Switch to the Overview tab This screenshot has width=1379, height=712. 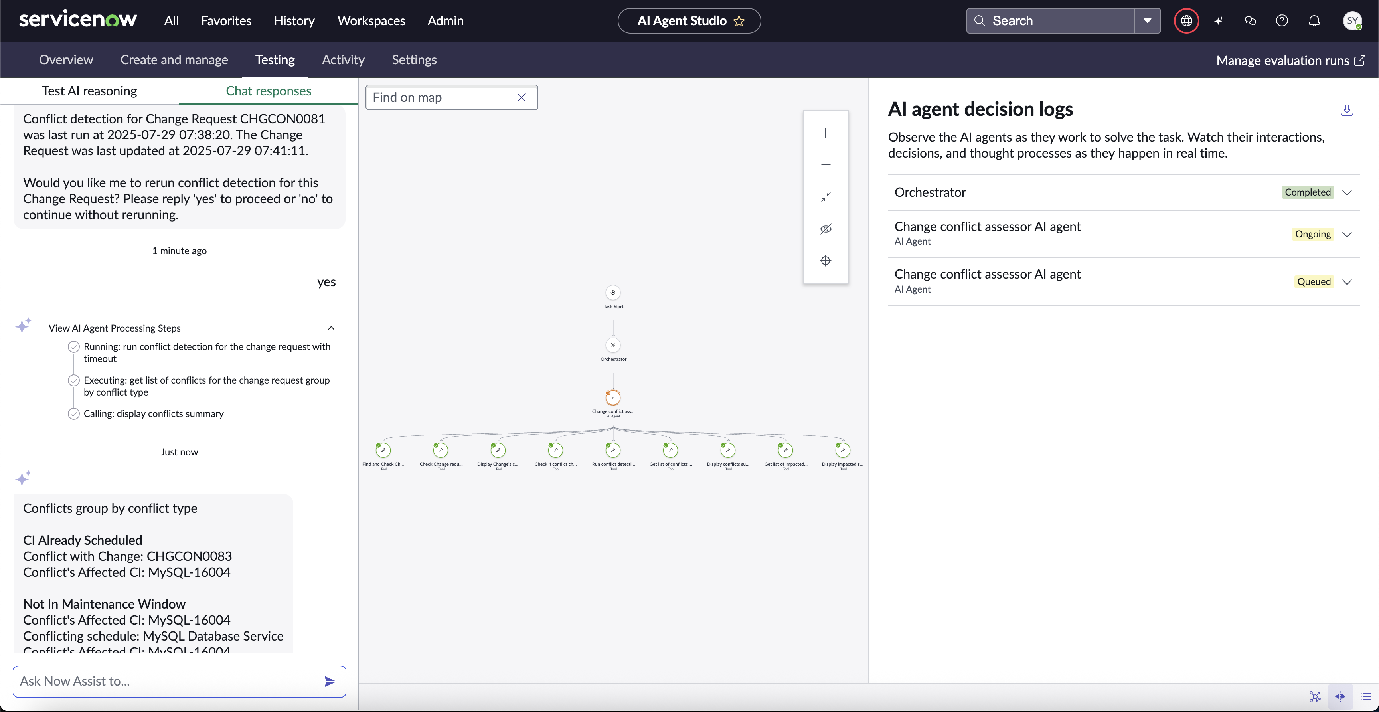click(66, 59)
